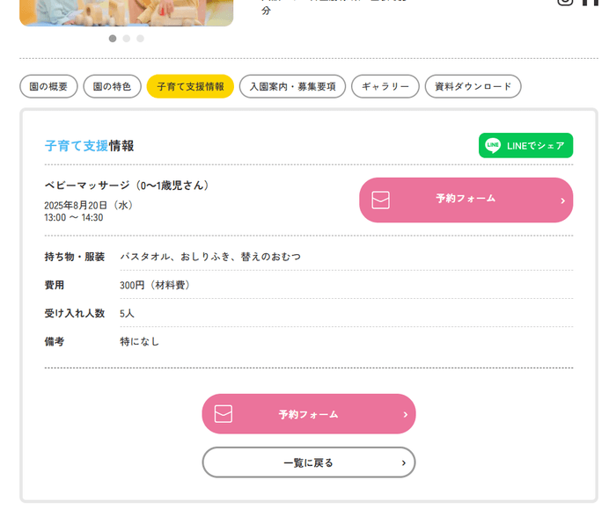
Task: Select the first carousel dot
Action: pos(113,39)
